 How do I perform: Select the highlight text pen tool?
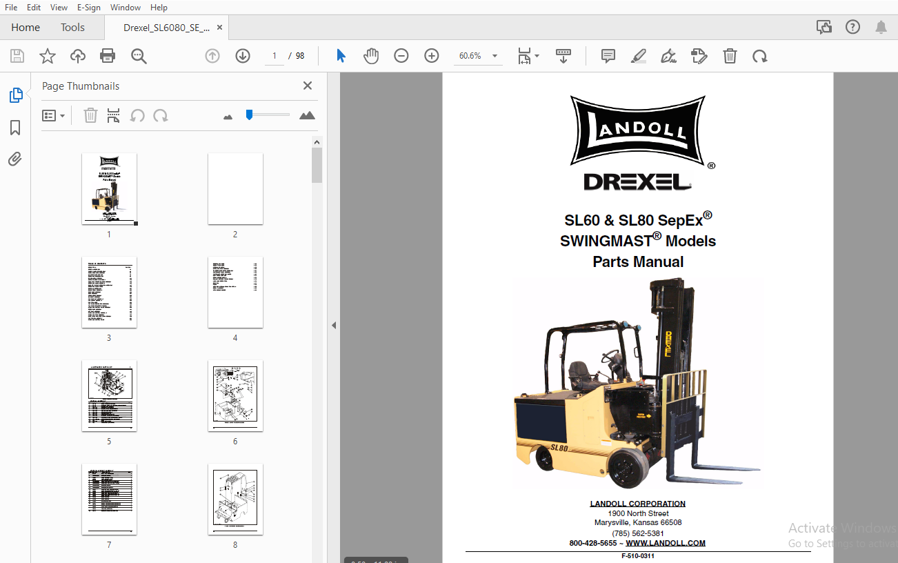tap(638, 56)
